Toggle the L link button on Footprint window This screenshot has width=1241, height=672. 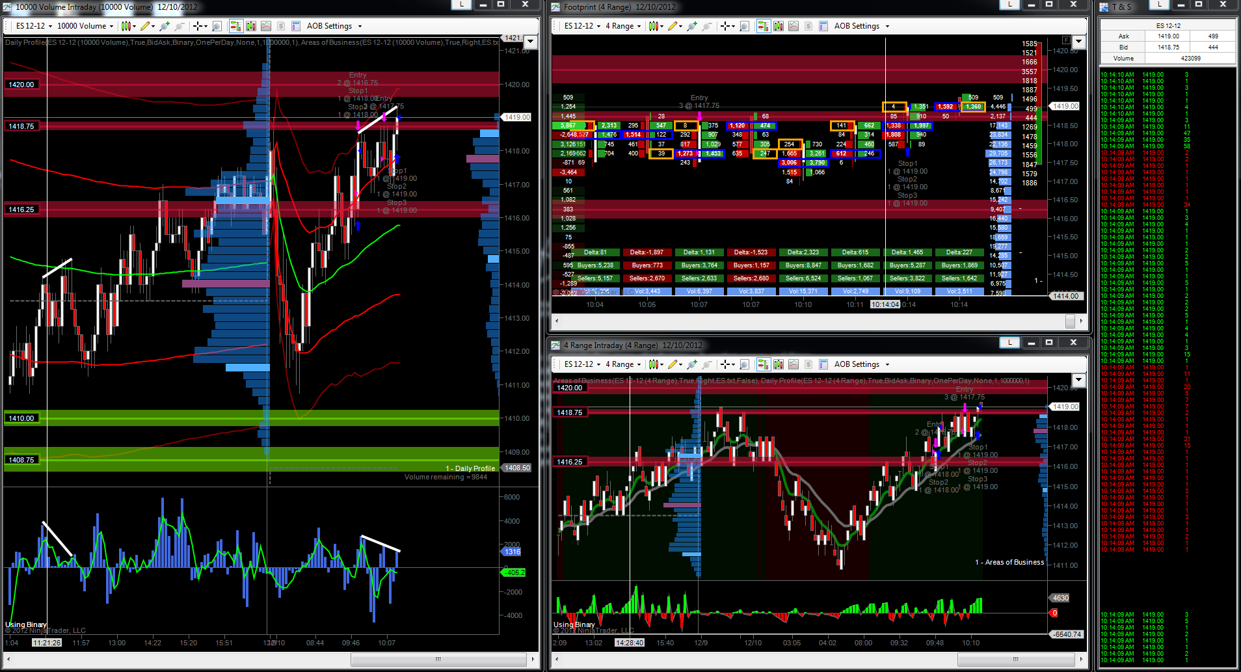pos(1010,5)
